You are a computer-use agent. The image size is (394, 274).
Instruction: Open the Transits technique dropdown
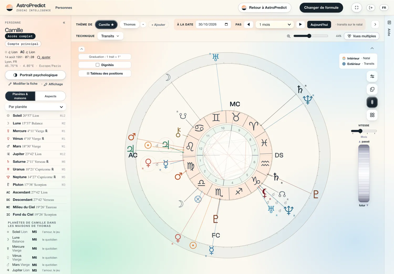coord(110,36)
